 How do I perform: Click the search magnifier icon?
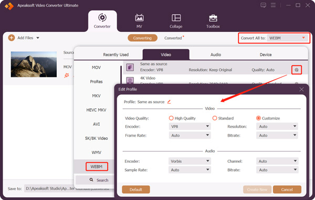click(x=91, y=180)
